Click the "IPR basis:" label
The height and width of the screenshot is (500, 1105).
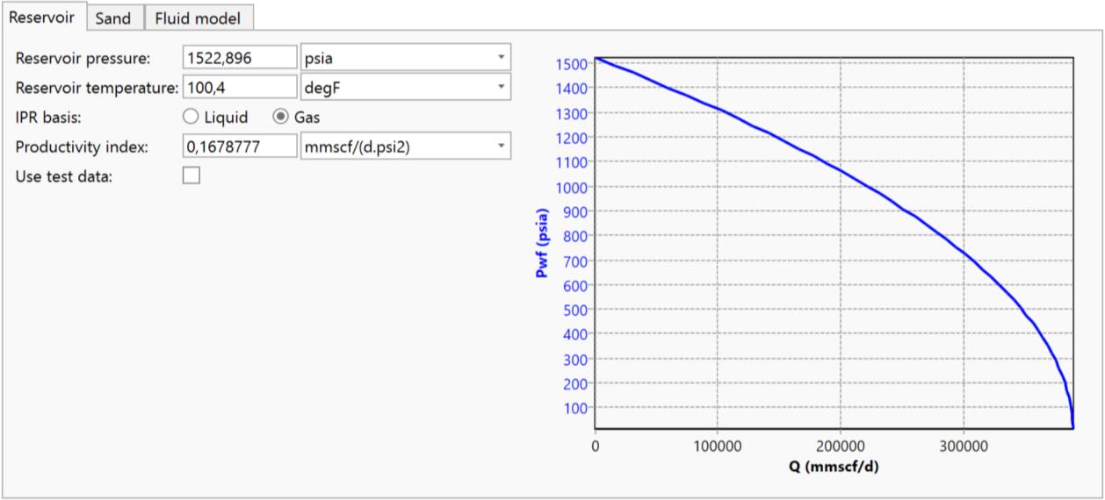[48, 117]
